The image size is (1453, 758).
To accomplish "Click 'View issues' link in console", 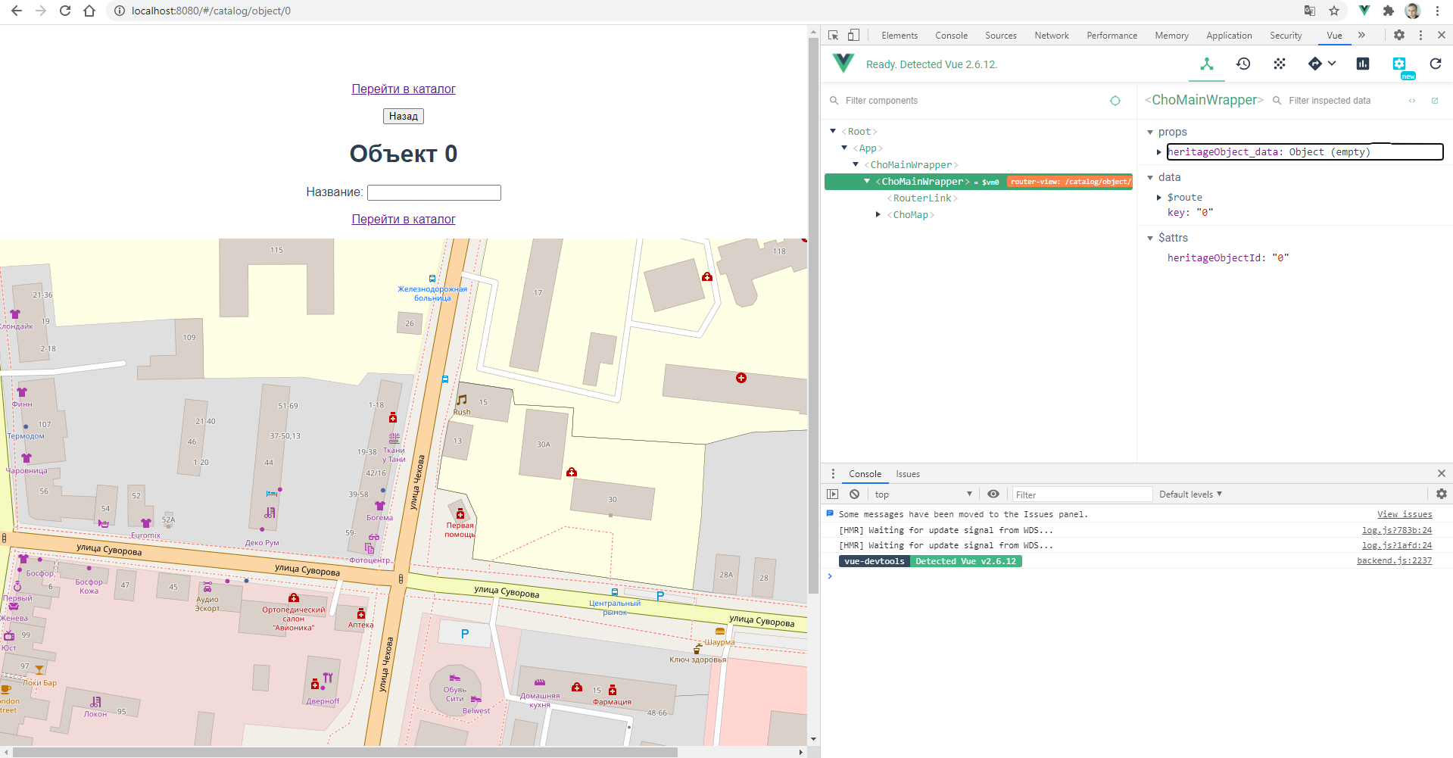I will click(x=1405, y=514).
